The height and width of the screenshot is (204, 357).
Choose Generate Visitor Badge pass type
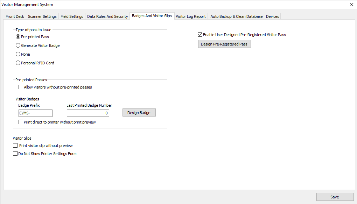18,45
